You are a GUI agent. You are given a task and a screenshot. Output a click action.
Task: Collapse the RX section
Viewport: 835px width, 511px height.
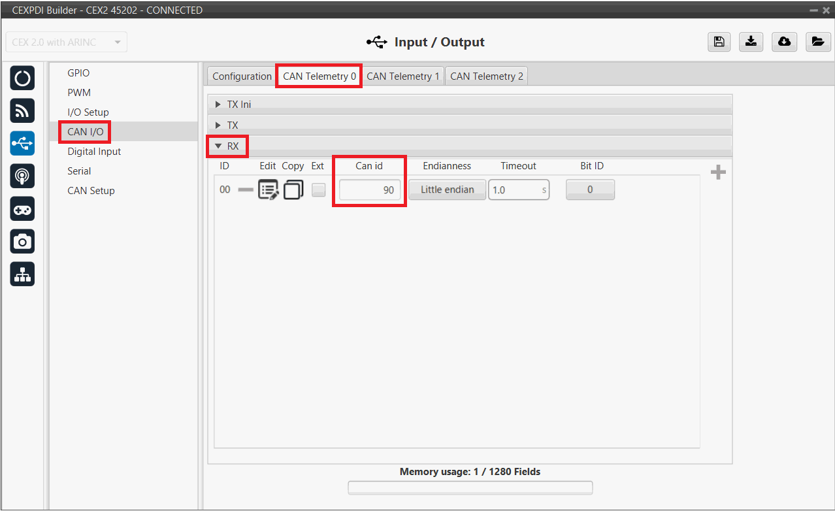coord(227,146)
